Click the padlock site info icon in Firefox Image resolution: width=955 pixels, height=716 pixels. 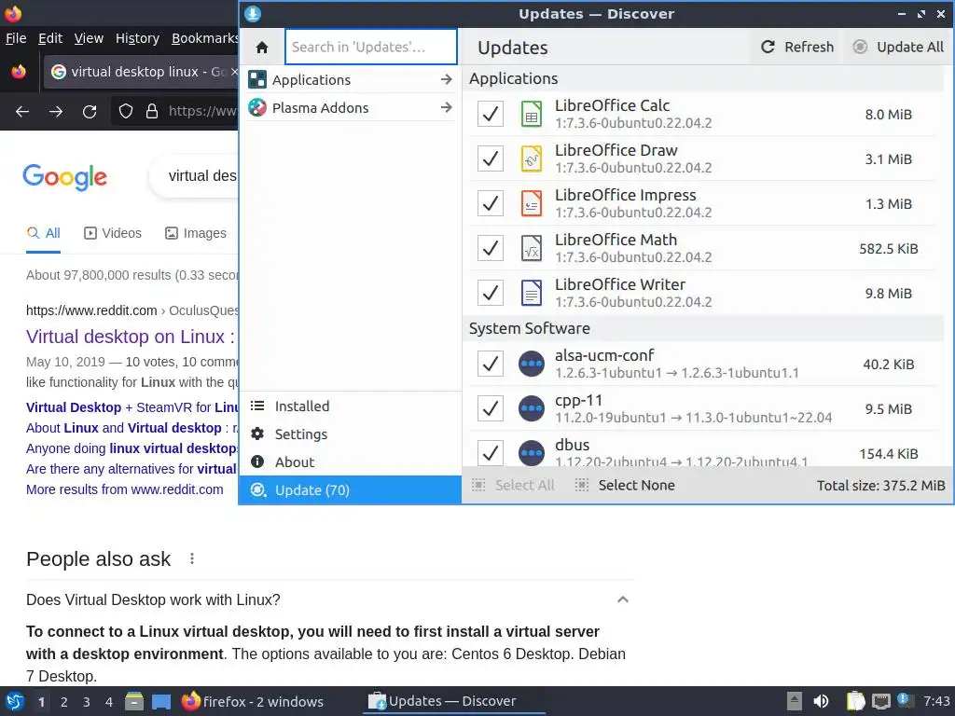(x=152, y=111)
